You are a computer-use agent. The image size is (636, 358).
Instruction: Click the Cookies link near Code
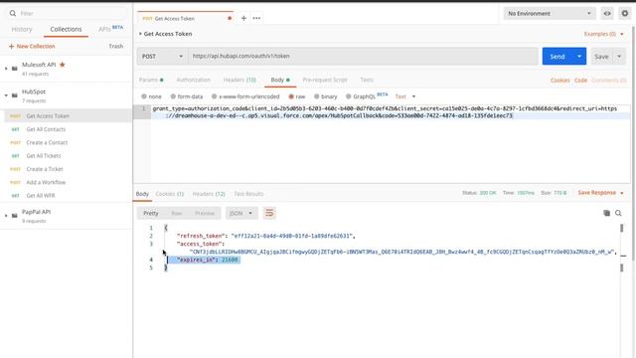(560, 81)
